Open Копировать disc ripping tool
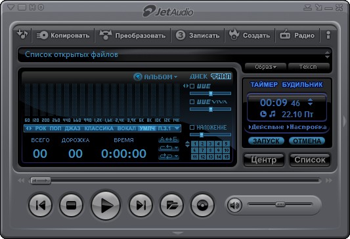Screen dimensions: 350x239 [x=63, y=35]
